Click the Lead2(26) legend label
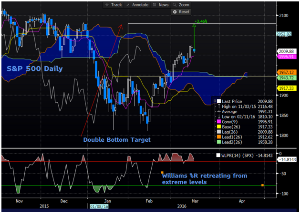The height and width of the screenshot is (214, 301). [232, 142]
